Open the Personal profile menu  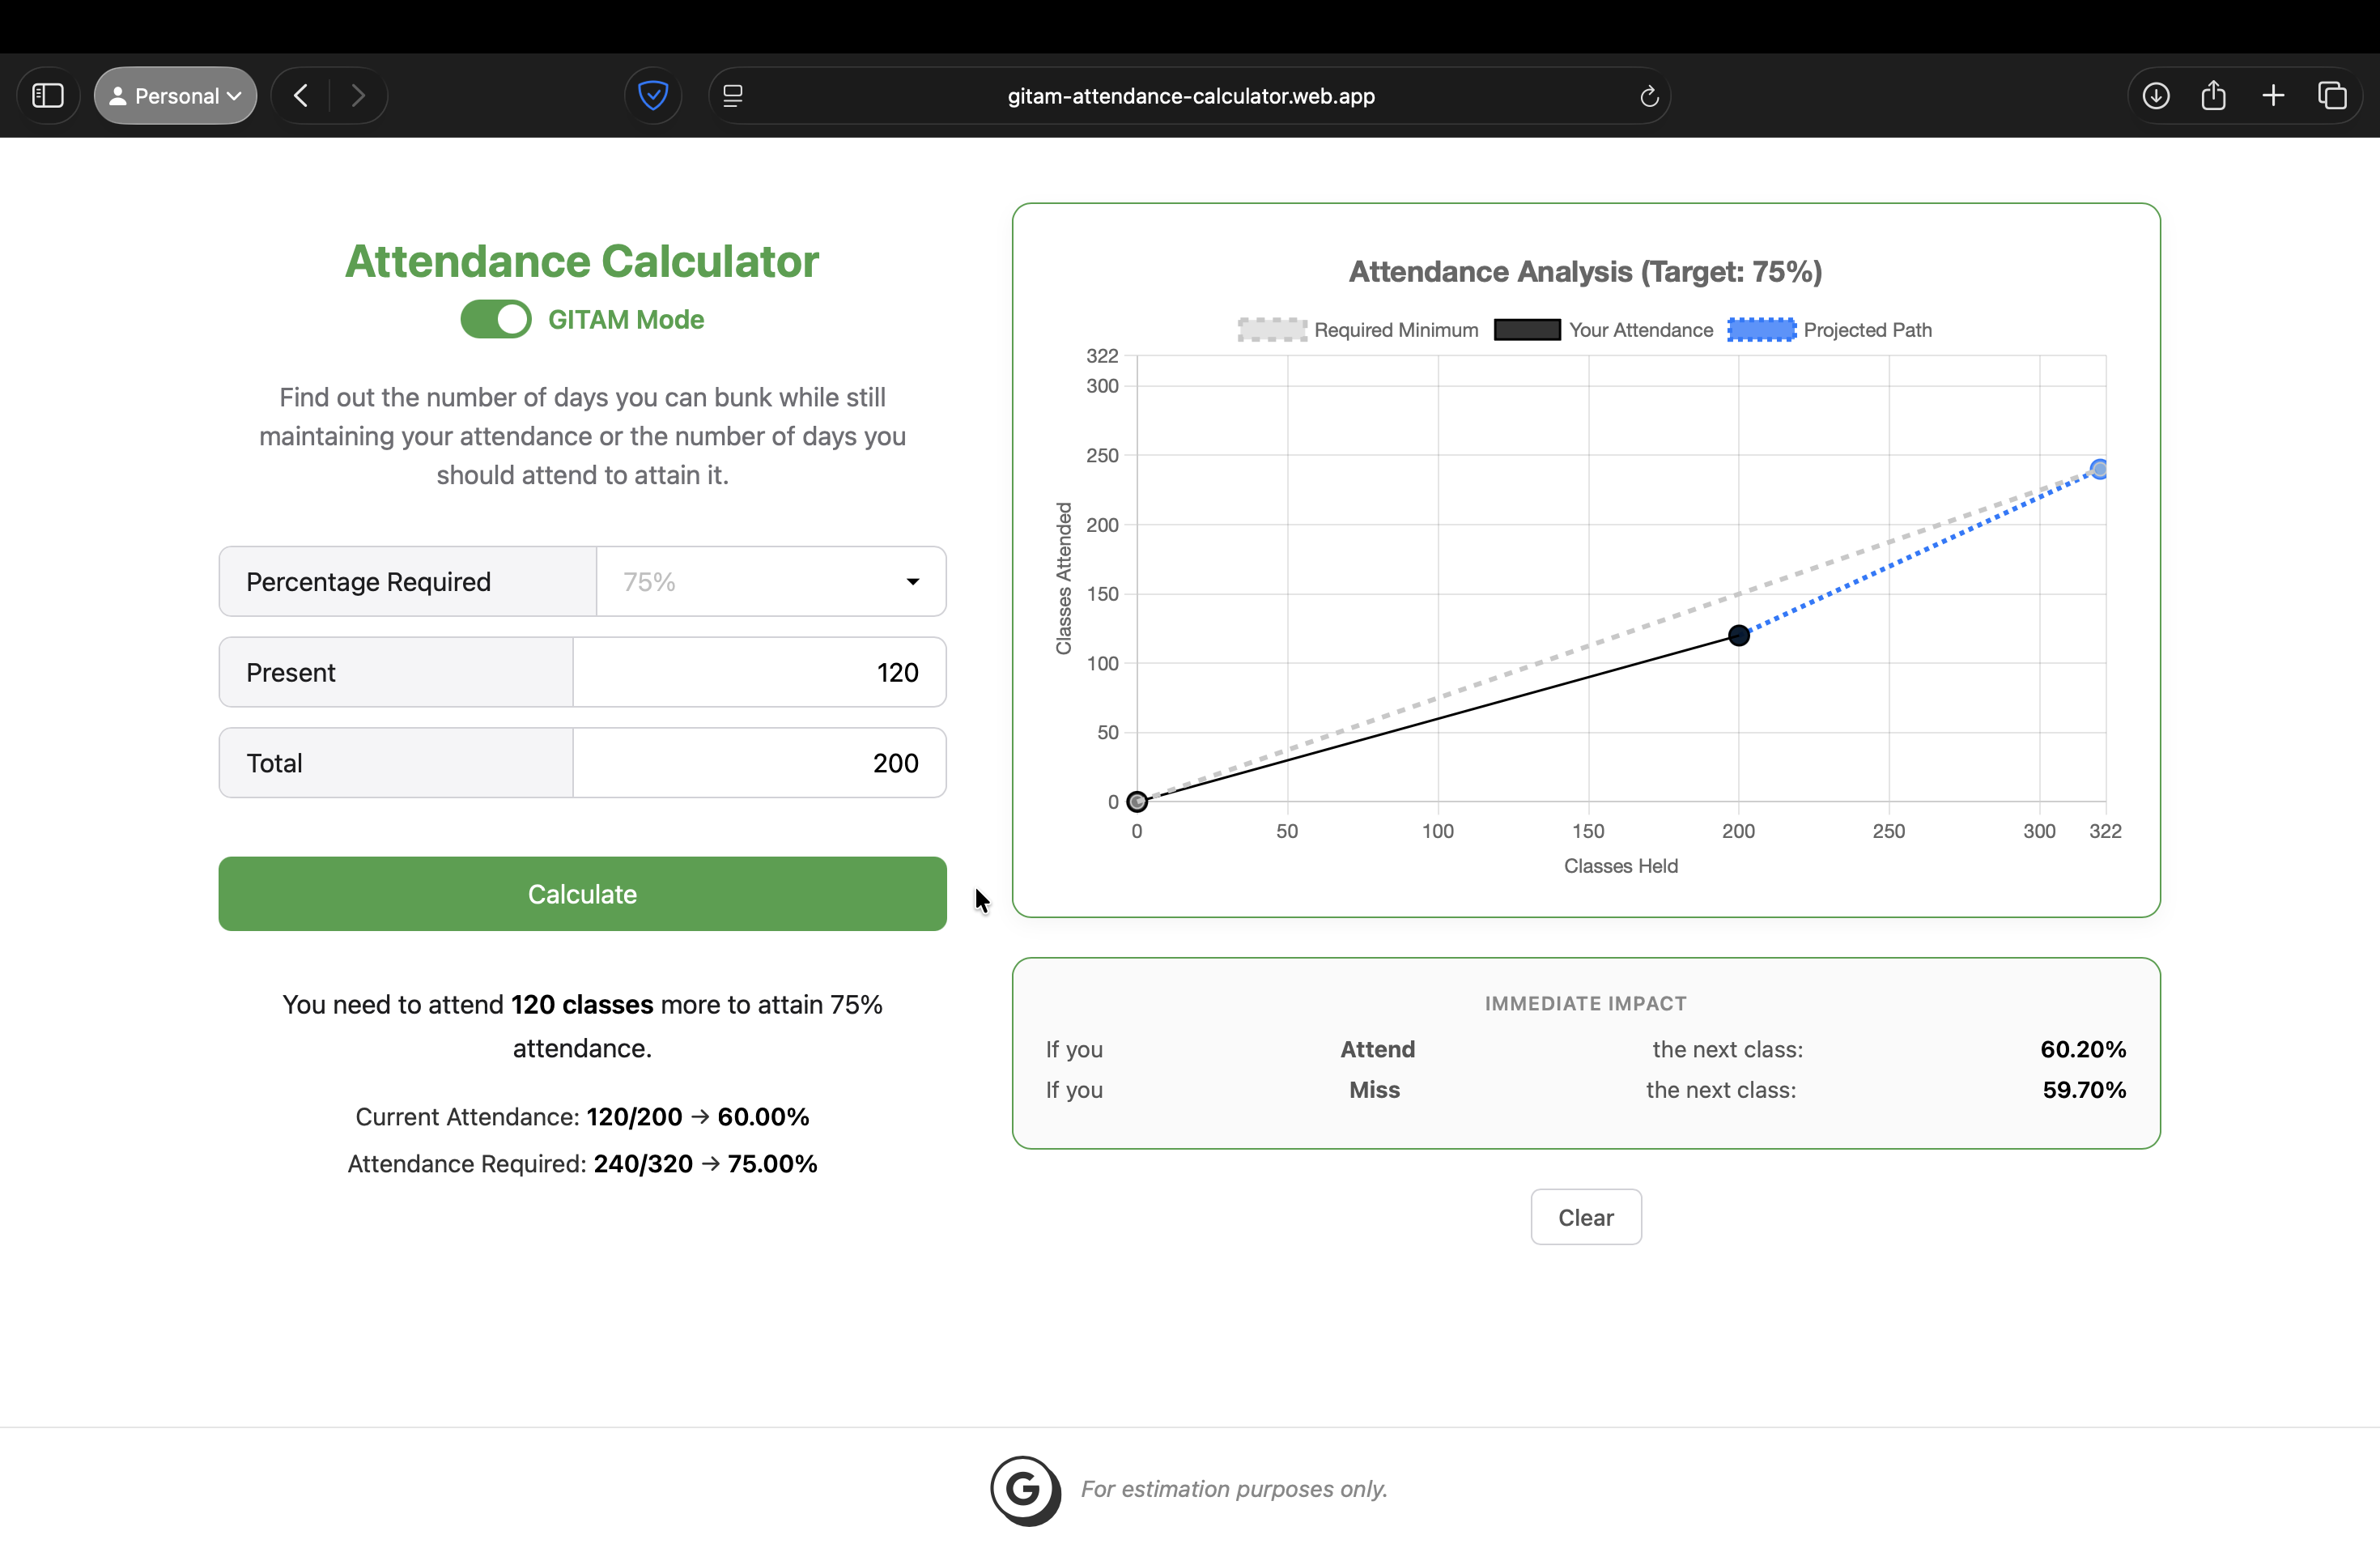(x=176, y=96)
